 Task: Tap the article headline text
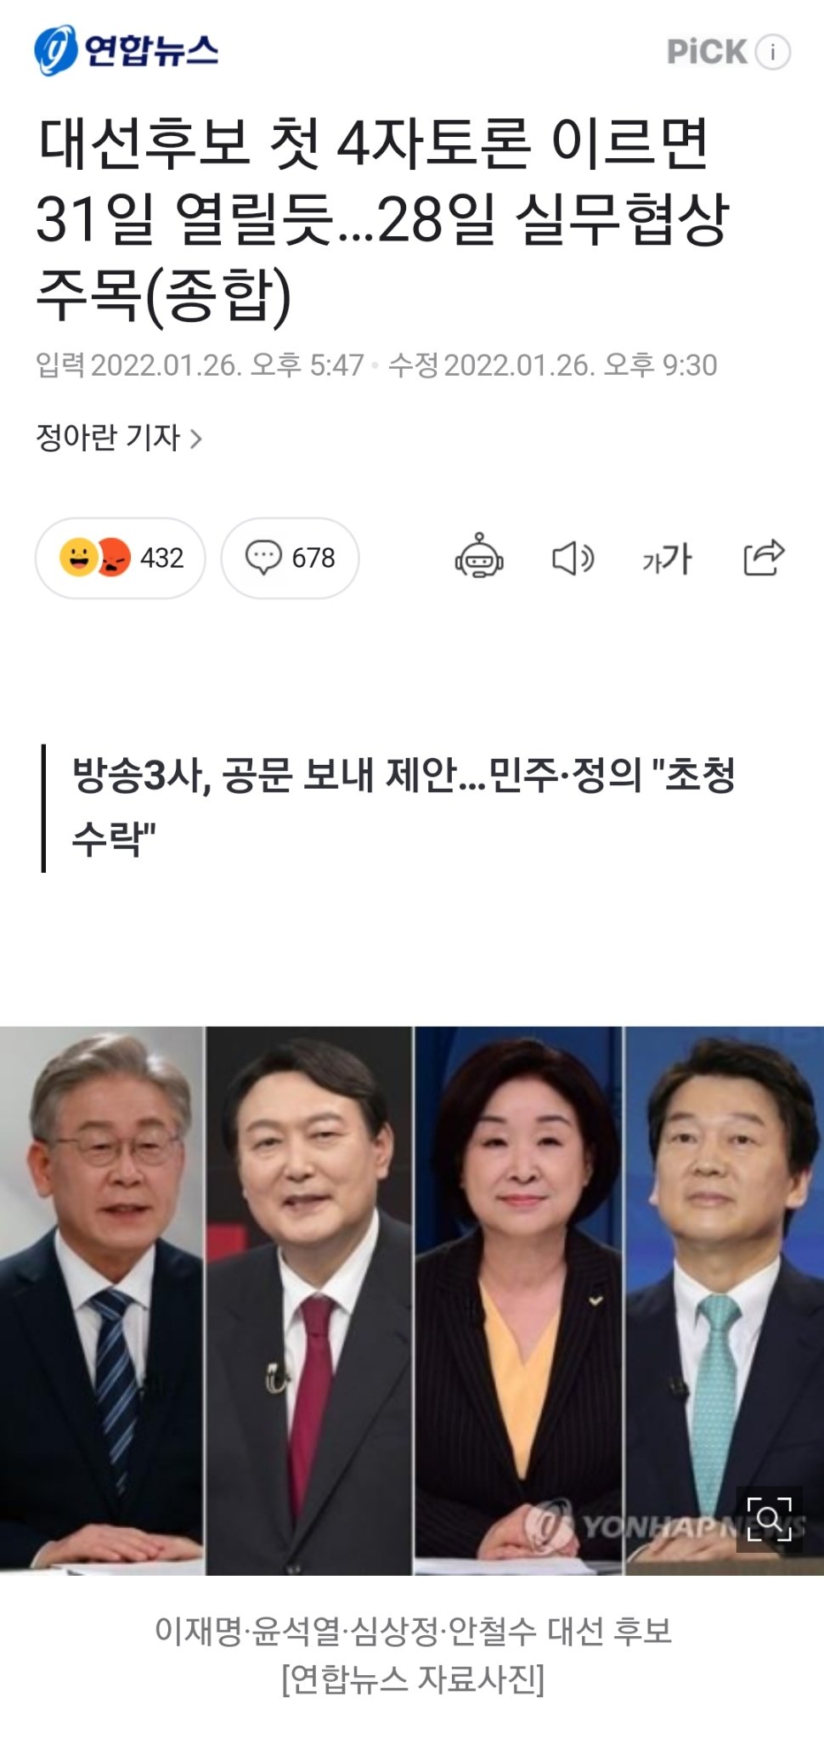382,218
